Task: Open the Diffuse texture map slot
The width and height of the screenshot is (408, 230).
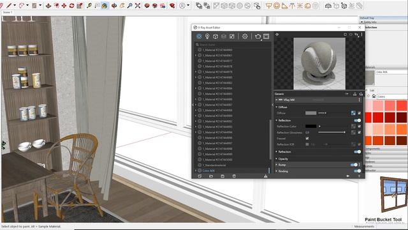Action: tap(353, 113)
